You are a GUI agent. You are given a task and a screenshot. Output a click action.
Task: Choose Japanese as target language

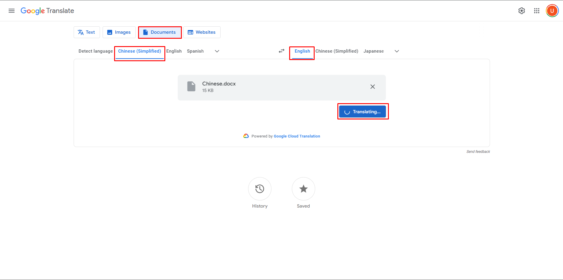point(373,51)
